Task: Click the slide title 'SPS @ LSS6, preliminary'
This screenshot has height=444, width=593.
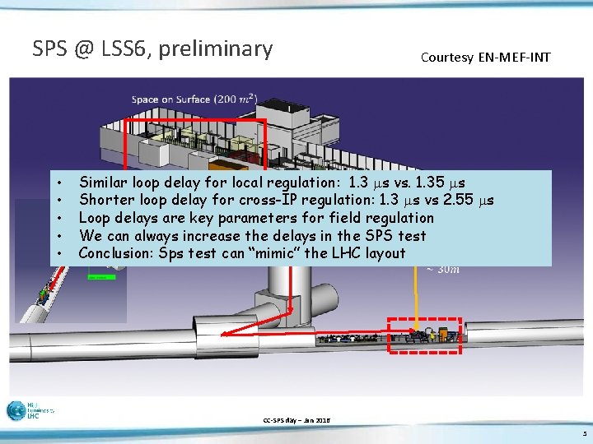Action: [x=152, y=49]
